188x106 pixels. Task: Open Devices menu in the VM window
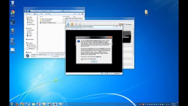coord(77,29)
